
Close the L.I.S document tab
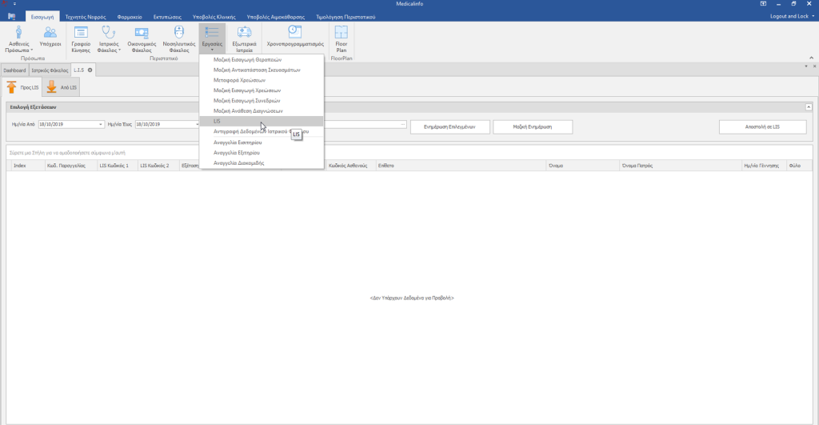pos(90,70)
